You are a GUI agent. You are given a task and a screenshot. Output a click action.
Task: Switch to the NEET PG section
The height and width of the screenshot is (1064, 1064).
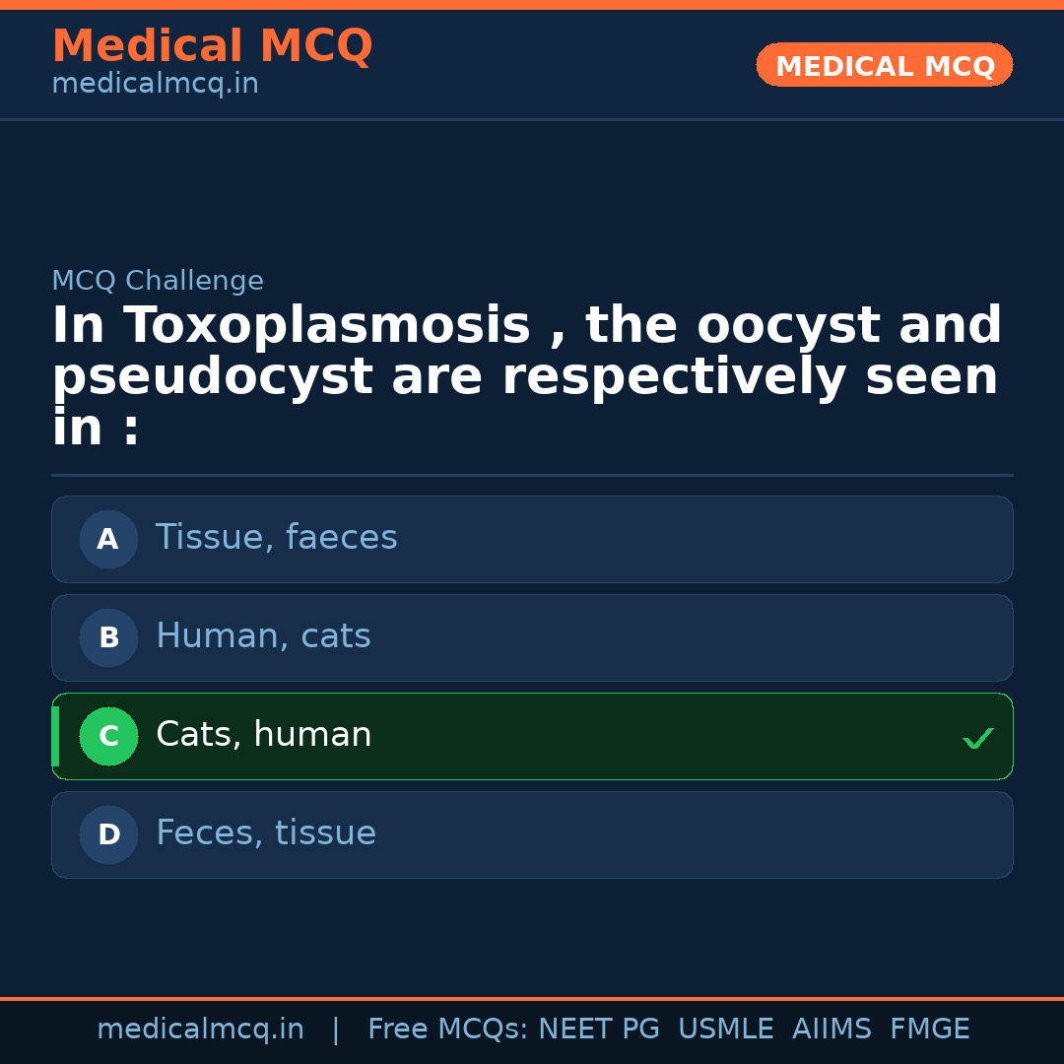click(x=598, y=1028)
